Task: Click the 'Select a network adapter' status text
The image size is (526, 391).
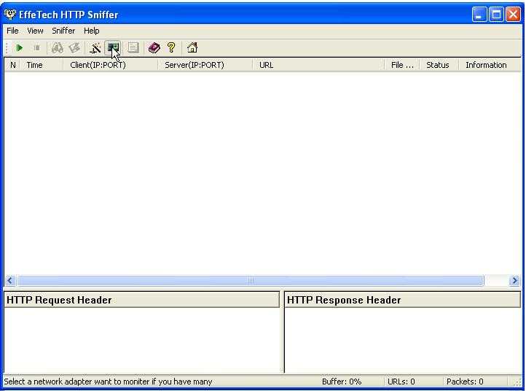Action: [108, 382]
